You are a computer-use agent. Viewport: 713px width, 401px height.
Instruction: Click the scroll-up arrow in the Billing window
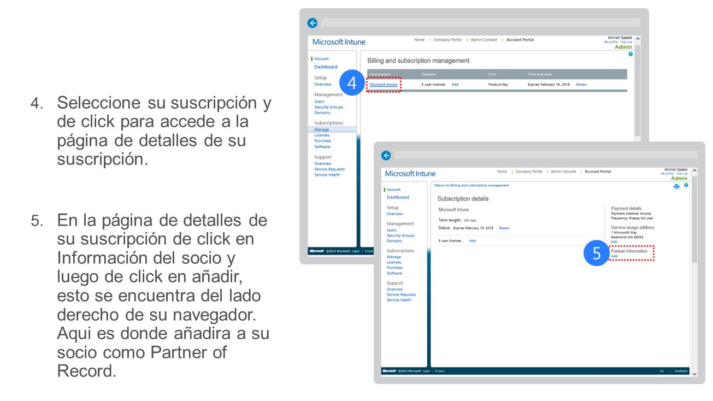637,39
